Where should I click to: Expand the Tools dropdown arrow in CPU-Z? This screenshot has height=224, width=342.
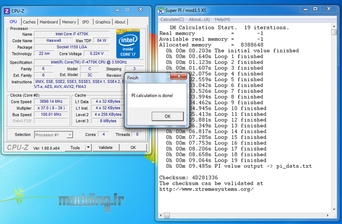[88, 147]
